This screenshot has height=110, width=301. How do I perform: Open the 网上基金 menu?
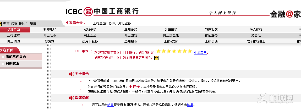click(90, 35)
